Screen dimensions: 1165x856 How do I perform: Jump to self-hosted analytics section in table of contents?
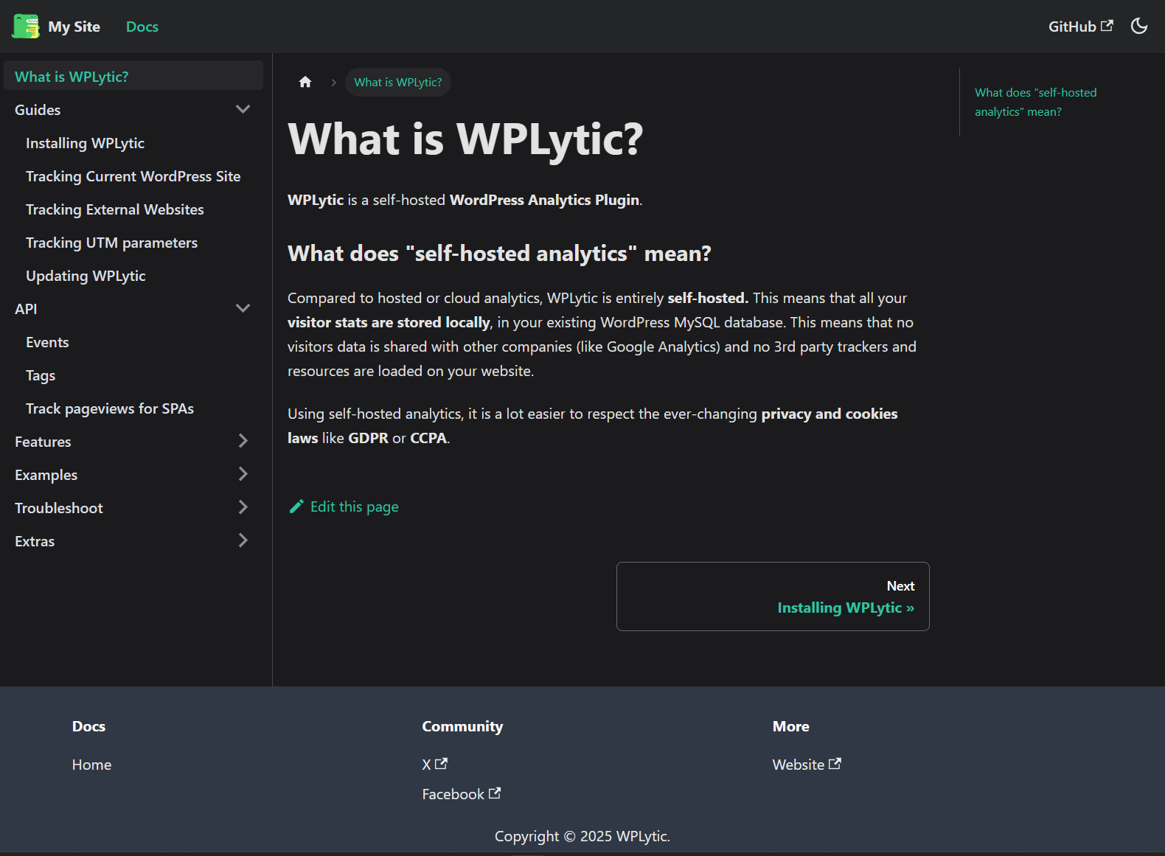pos(1035,102)
